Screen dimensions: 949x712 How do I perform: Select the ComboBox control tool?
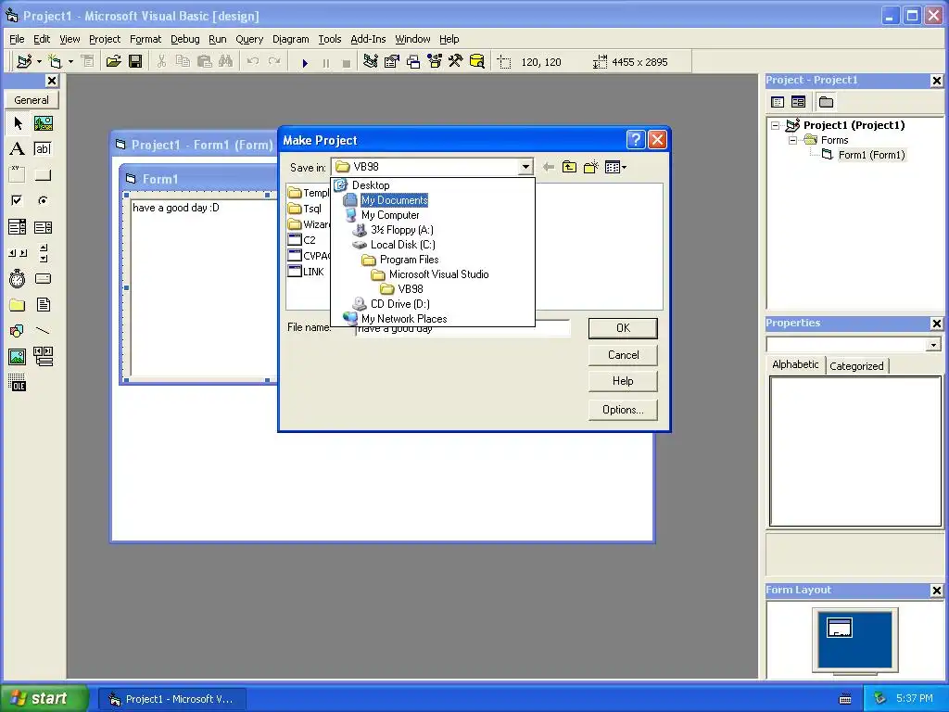[x=18, y=227]
